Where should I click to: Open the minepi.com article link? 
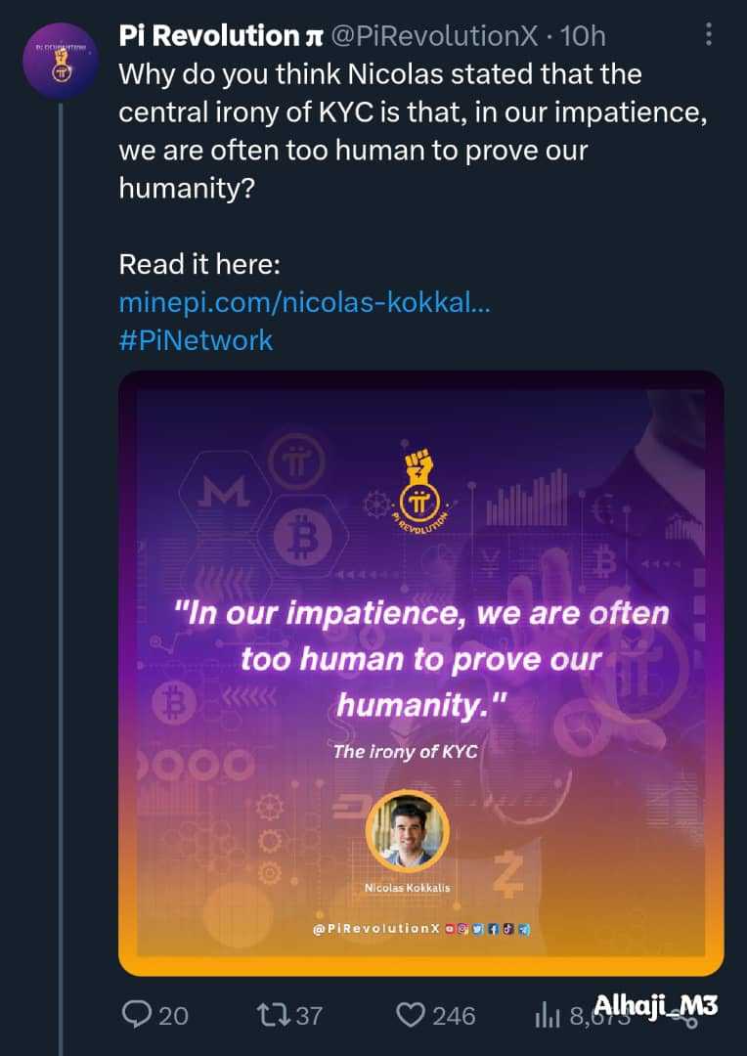304,302
